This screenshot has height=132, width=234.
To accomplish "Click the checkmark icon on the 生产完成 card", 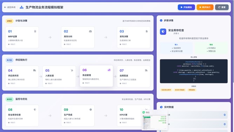I will [x=91, y=110].
